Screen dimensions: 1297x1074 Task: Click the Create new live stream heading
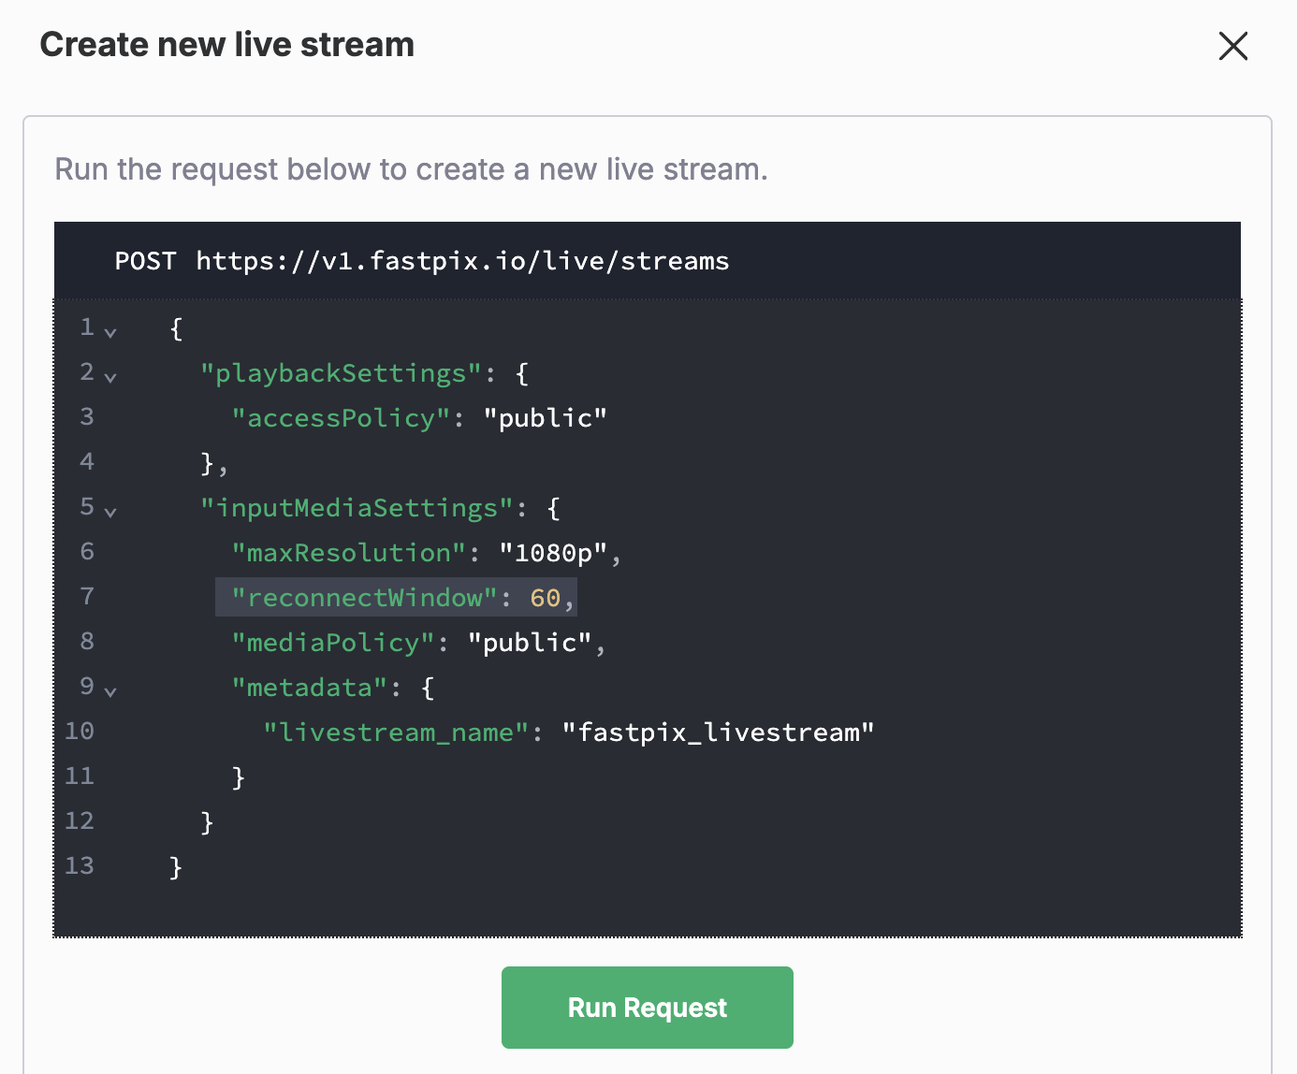click(226, 45)
